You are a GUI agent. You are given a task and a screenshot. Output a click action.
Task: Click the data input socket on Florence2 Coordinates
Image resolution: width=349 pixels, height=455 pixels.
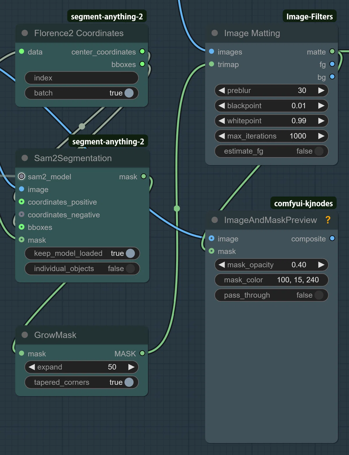click(x=22, y=51)
